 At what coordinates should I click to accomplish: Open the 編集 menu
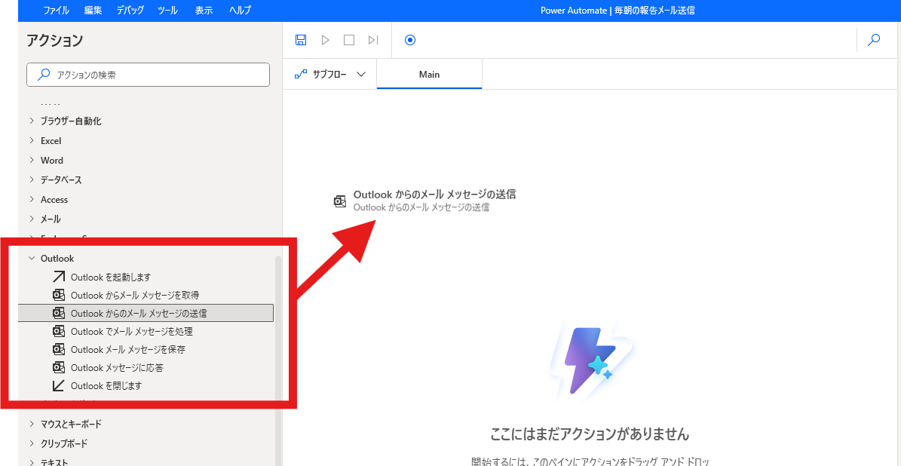tap(93, 11)
